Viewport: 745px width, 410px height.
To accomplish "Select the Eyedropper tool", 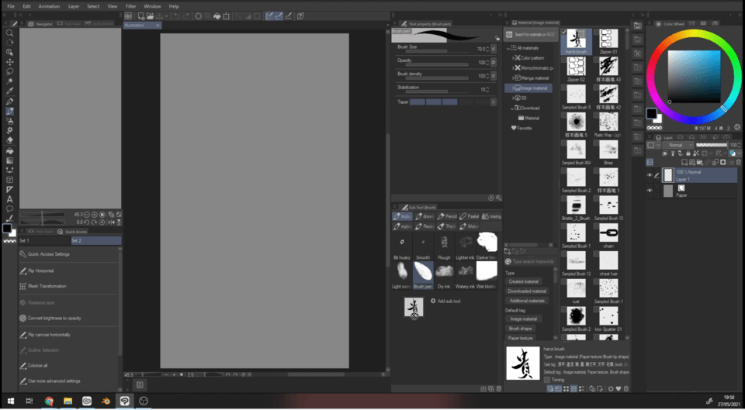I will tap(9, 91).
